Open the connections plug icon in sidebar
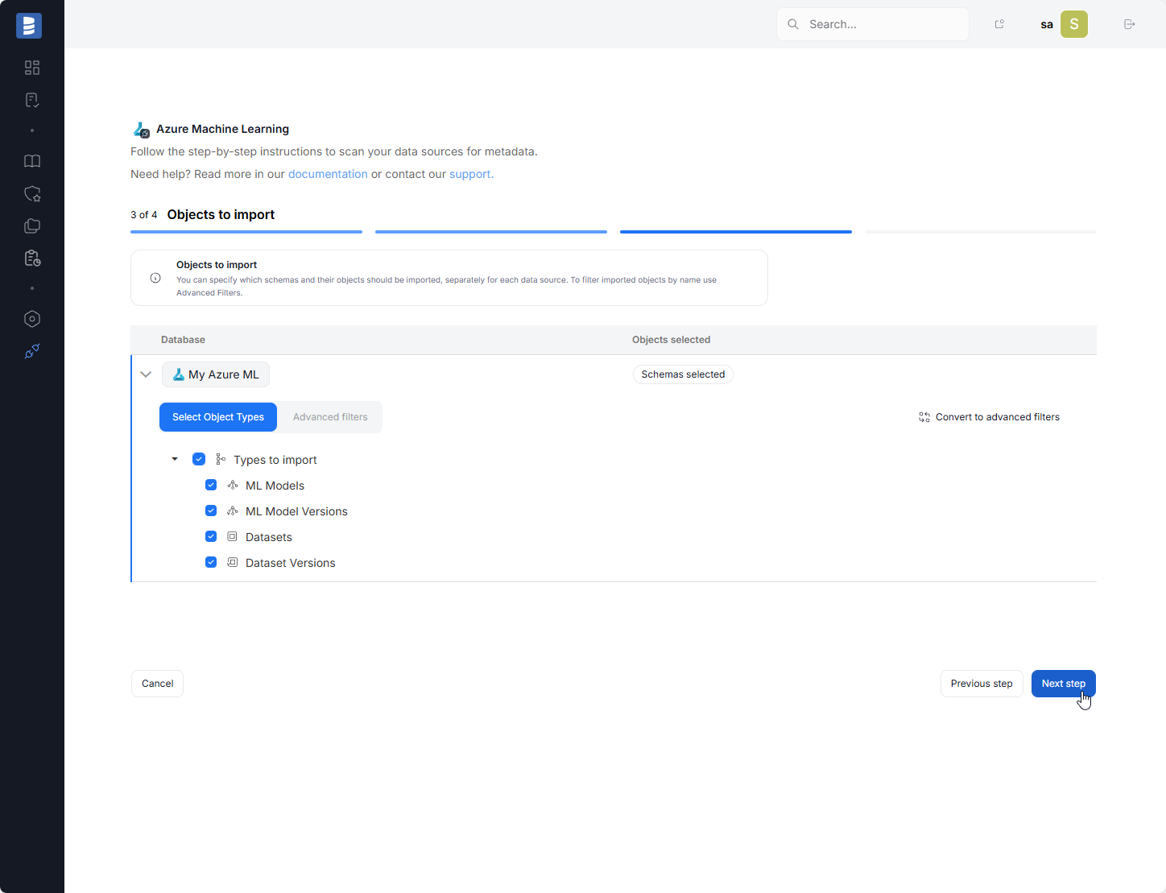Screen dimensions: 1166x893 tap(32, 351)
